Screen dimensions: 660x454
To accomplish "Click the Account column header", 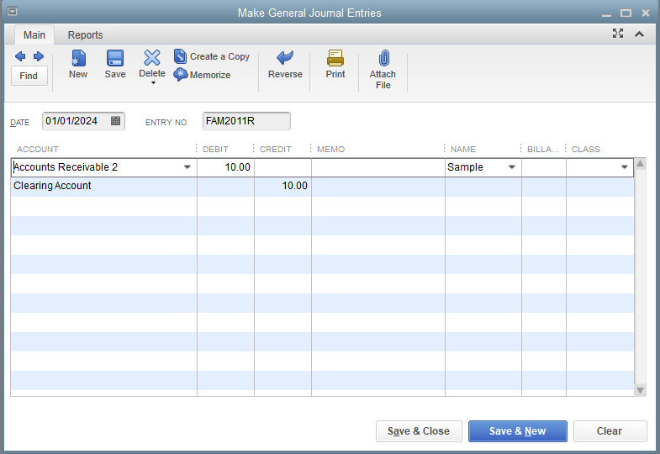I will [38, 149].
